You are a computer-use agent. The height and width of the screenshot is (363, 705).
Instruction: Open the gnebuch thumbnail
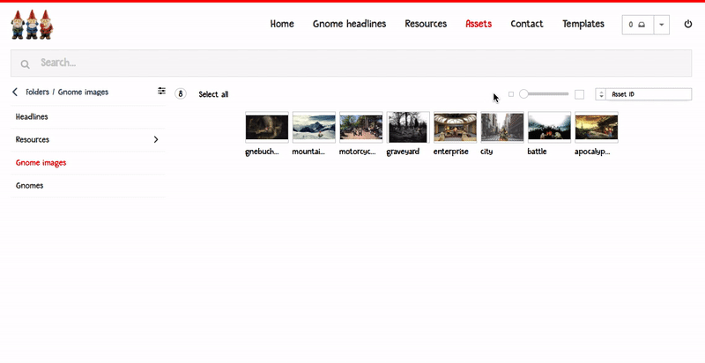pos(267,127)
